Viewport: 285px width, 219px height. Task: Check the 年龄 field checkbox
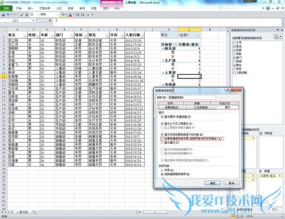(234, 54)
